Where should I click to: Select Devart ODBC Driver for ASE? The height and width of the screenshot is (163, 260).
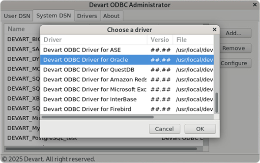127,50
